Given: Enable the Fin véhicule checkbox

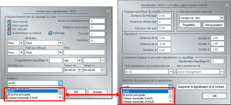Looking at the screenshot, I should point(9,29).
